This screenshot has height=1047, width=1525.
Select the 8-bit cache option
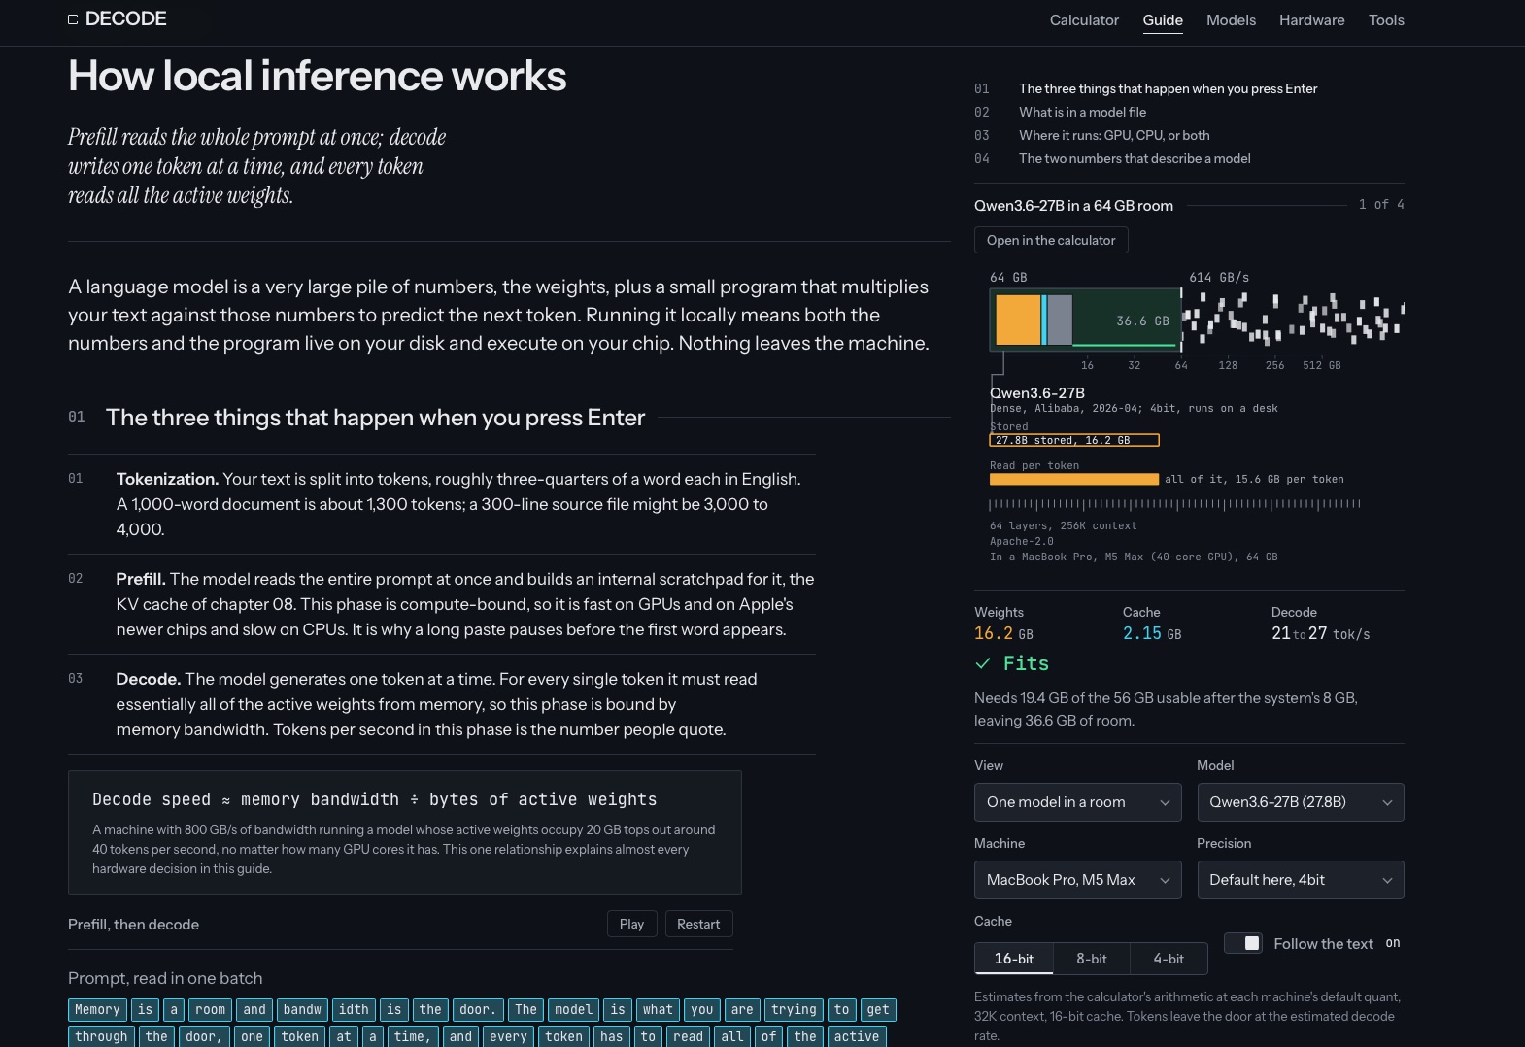tap(1092, 959)
